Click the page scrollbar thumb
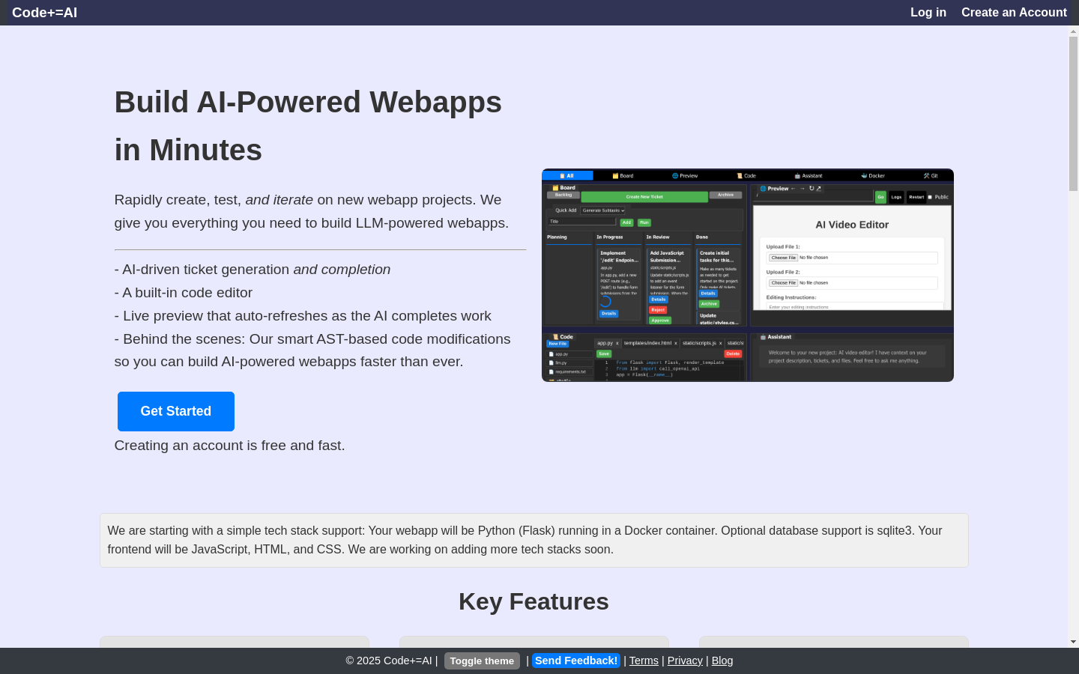 click(1073, 113)
